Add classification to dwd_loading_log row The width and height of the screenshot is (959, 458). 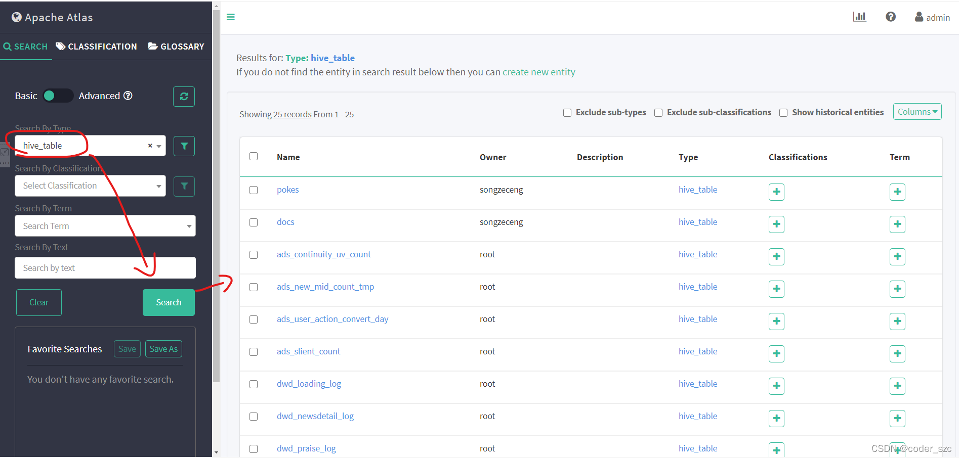point(776,386)
